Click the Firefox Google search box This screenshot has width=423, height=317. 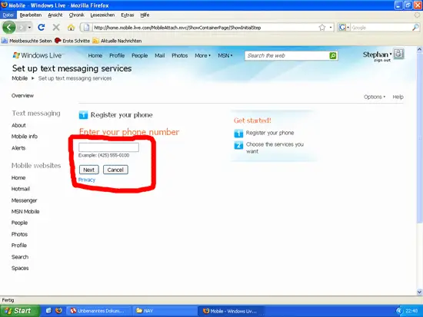(381, 28)
